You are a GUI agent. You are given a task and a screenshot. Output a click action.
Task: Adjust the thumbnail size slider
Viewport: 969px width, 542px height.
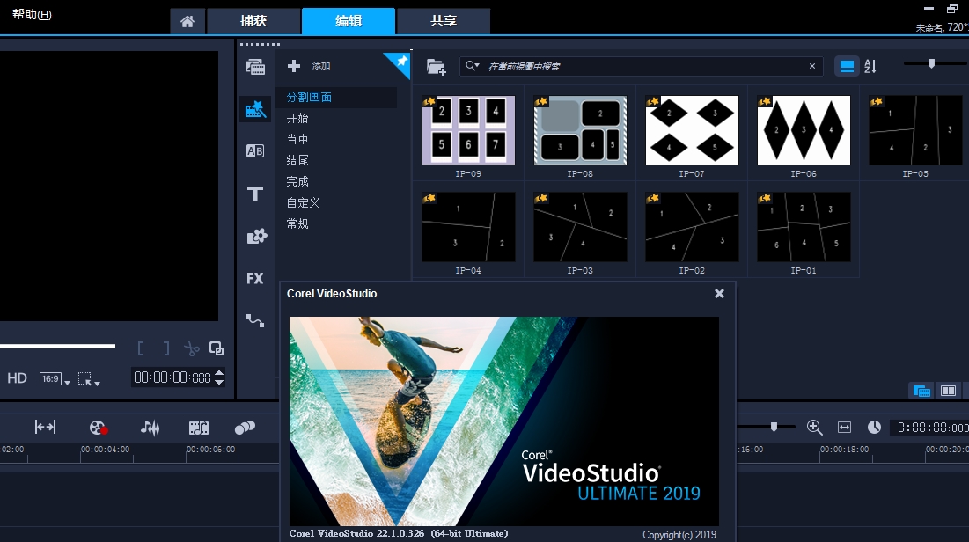pyautogui.click(x=931, y=63)
